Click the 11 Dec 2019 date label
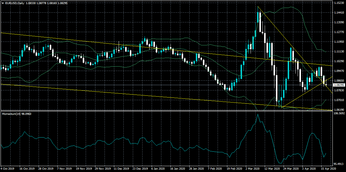This screenshot has width=346, height=172. [x=121, y=168]
